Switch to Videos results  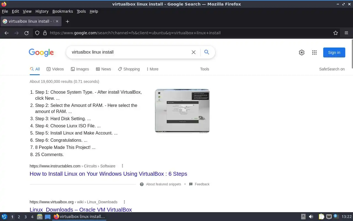55,69
